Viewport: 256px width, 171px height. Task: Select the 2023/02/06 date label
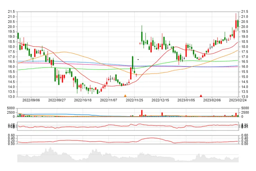click(x=212, y=100)
